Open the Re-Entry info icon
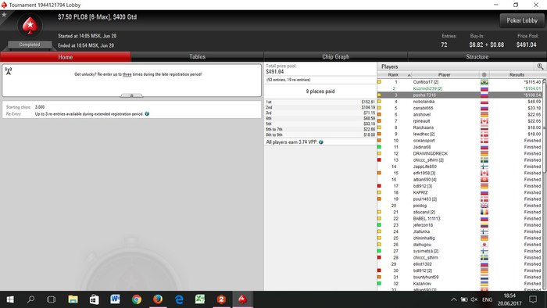547x308 pixels. (x=147, y=113)
